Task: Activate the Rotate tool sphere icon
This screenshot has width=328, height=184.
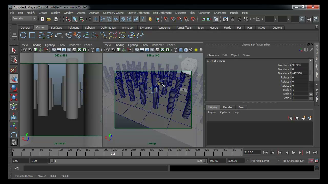Action: (14, 88)
